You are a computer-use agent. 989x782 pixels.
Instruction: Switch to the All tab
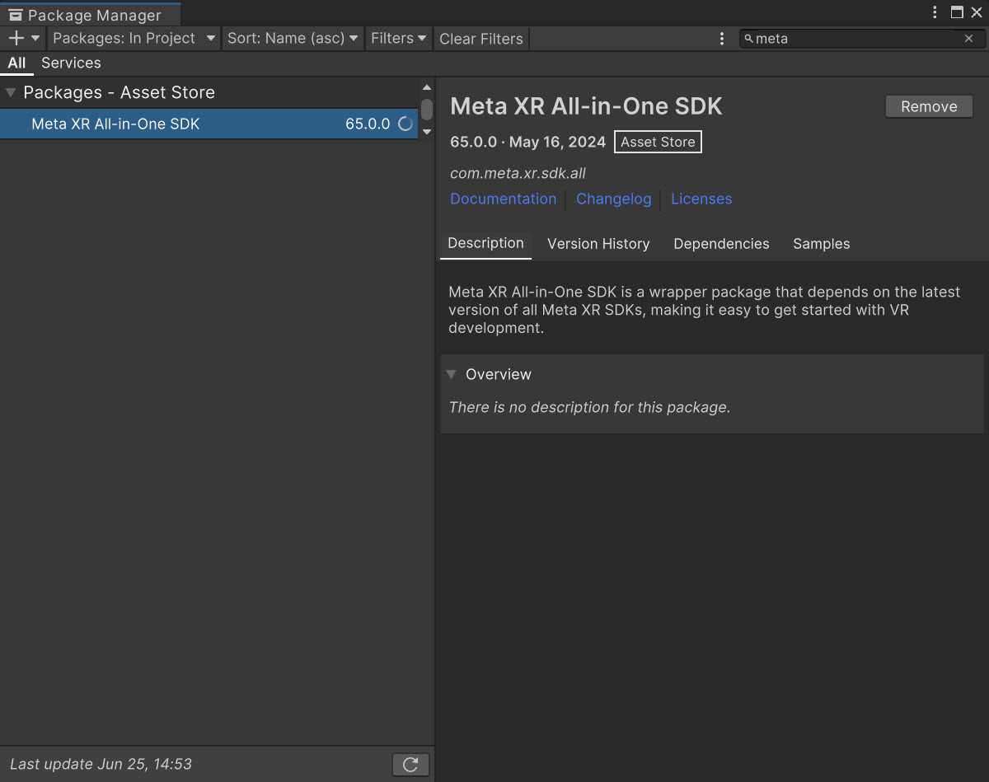(16, 63)
